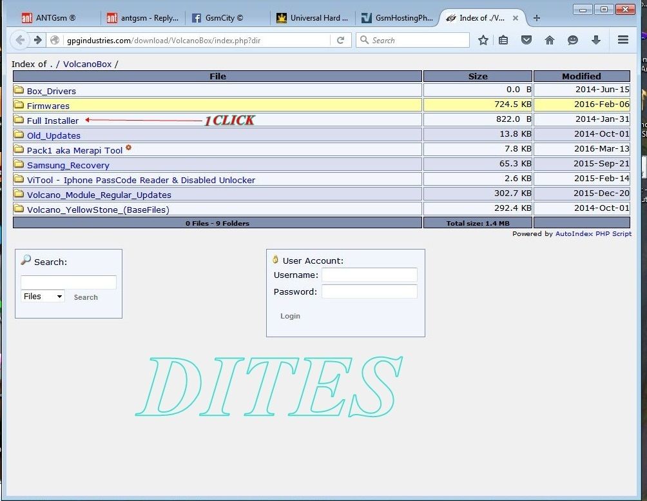Reload the current page
Screen dimensions: 647x501
[340, 40]
